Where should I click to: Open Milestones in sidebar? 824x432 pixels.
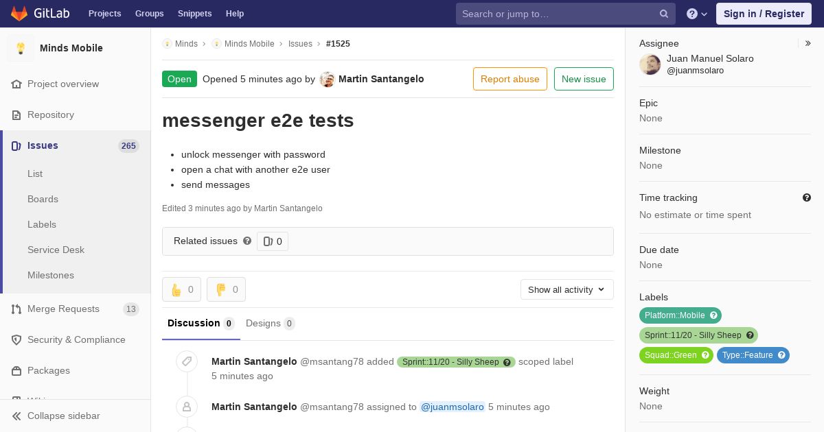coord(51,275)
